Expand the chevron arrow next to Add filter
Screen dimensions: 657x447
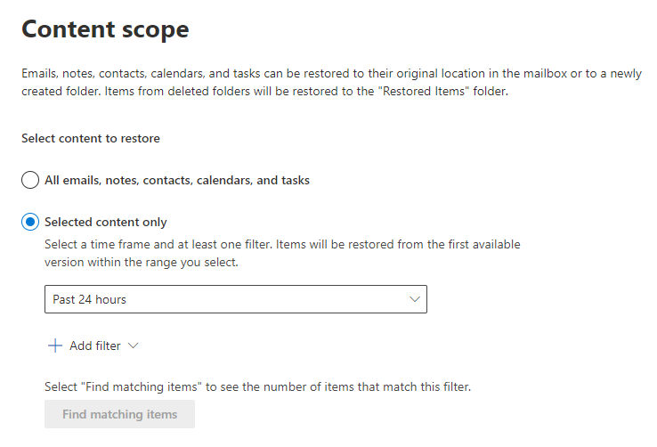134,345
